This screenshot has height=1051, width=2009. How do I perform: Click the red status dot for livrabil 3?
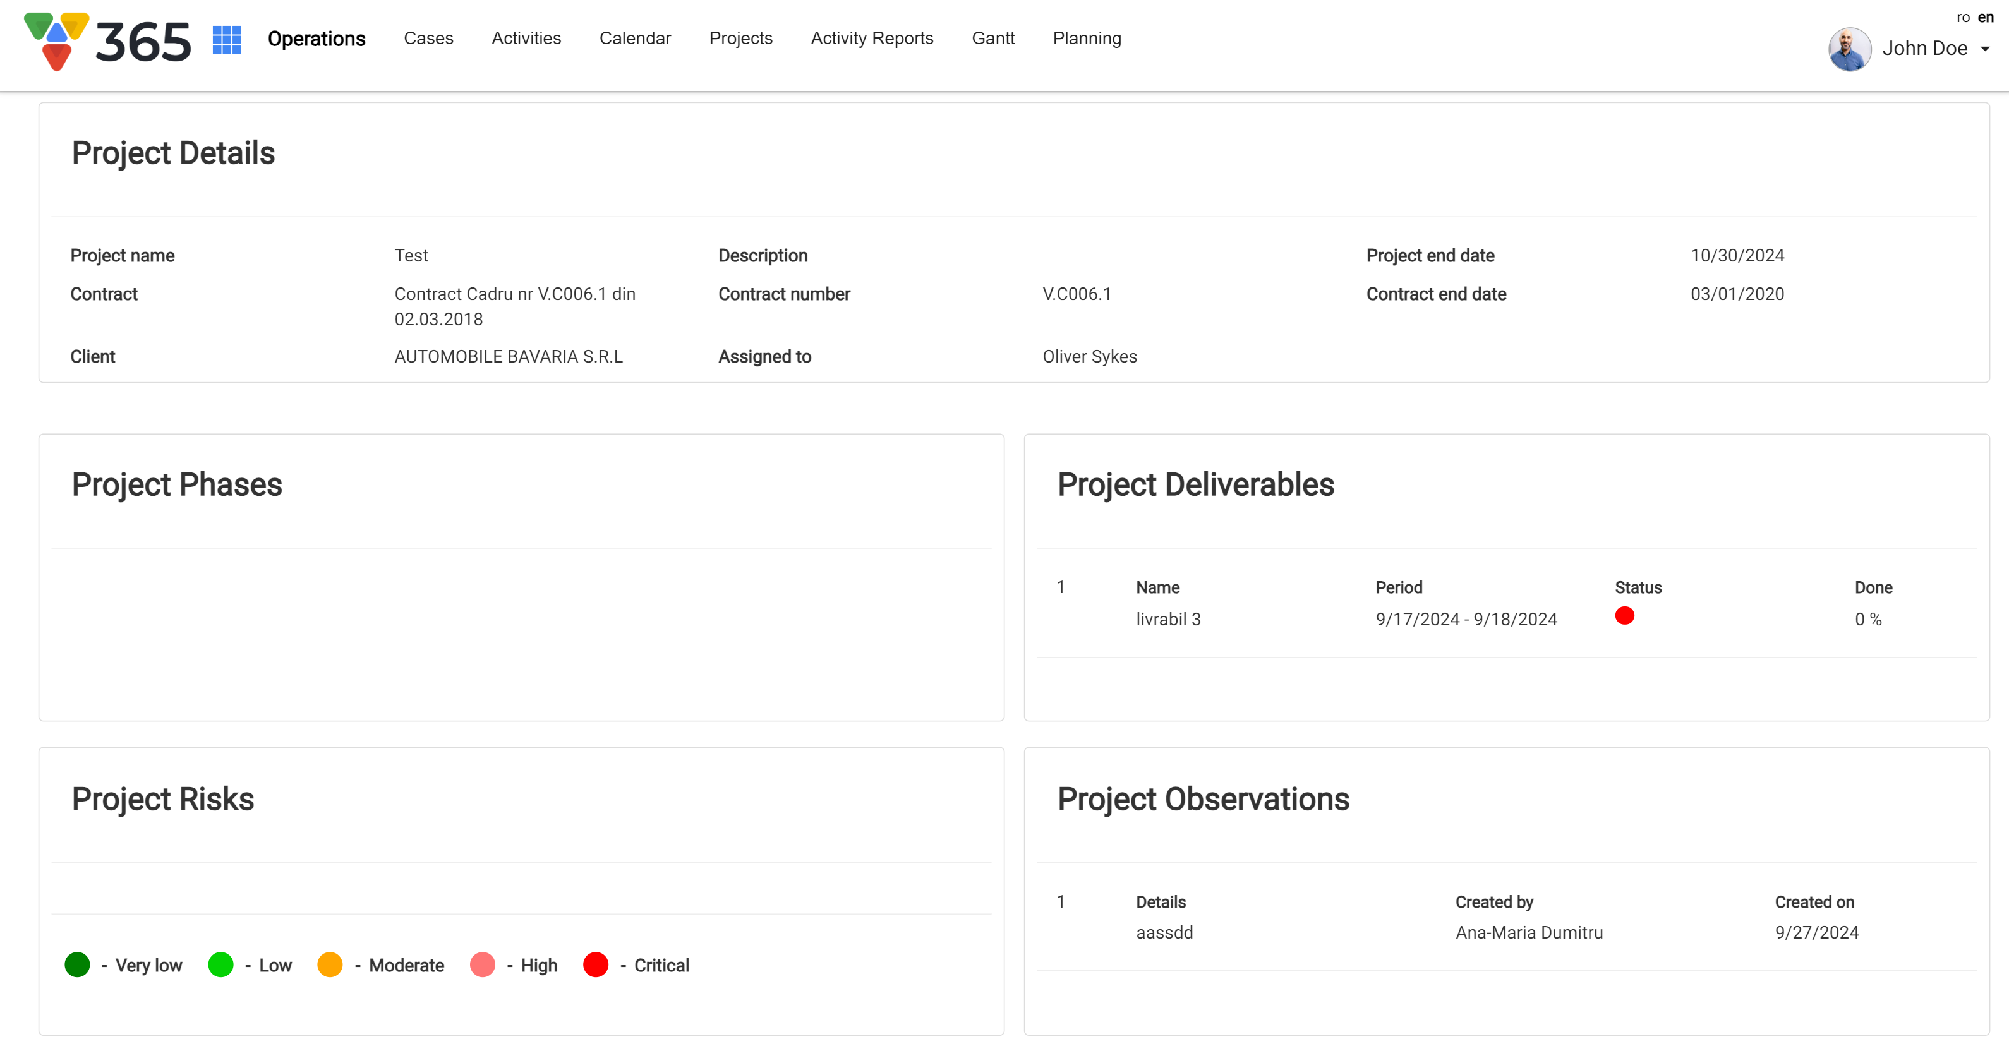pos(1624,616)
